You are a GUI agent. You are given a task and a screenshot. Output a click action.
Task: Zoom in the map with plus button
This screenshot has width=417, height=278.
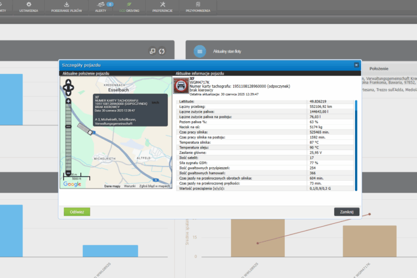pyautogui.click(x=69, y=101)
